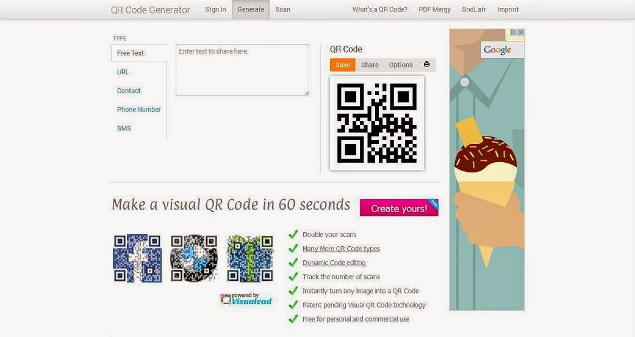Click the green checkmark beside Track the number of scans
635x337 pixels.
click(293, 277)
